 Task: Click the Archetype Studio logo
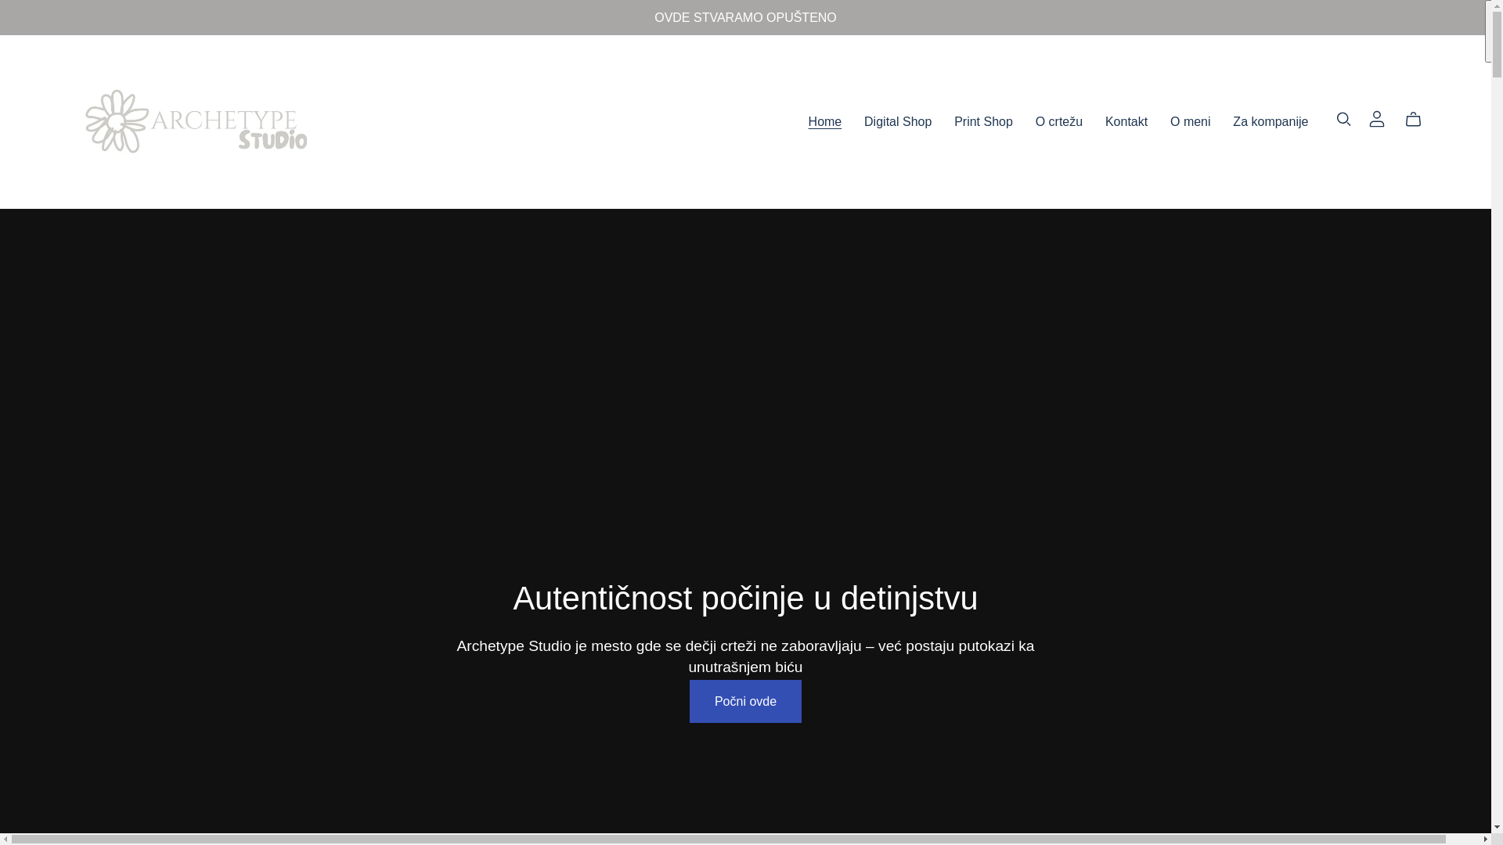tap(196, 121)
